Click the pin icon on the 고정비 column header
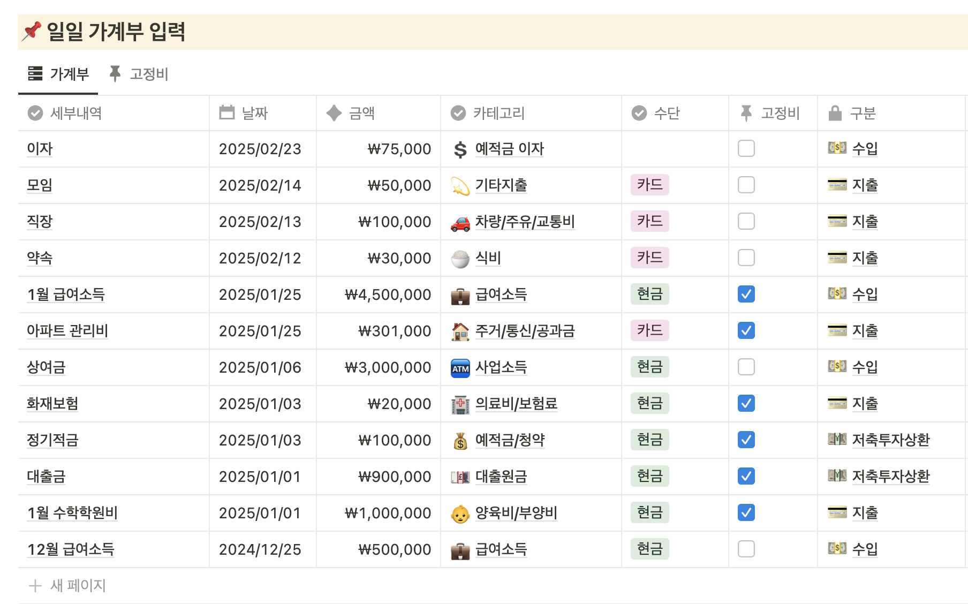968x604 pixels. (x=746, y=113)
